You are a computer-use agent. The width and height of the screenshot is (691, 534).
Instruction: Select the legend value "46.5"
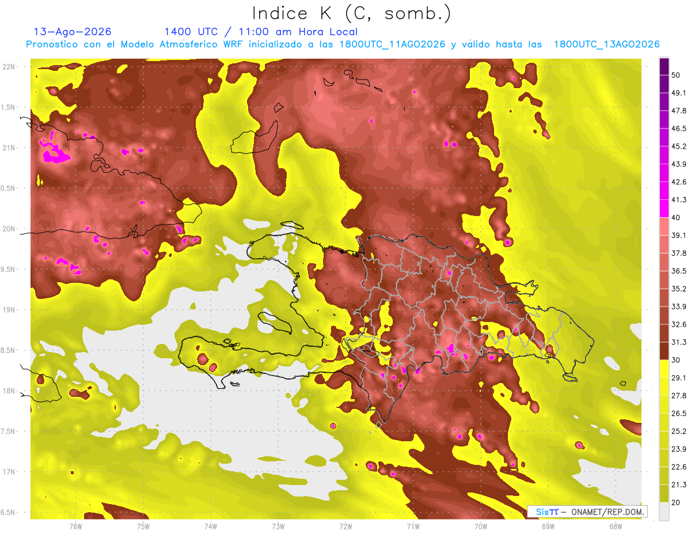coord(679,128)
